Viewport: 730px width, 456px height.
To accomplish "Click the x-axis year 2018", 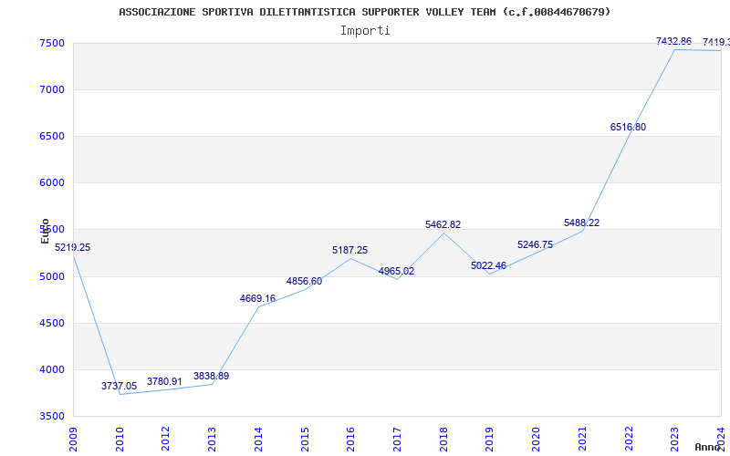I will tap(443, 439).
